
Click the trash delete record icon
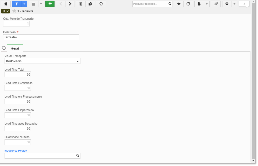81,4
